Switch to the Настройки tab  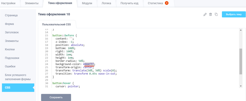click(8, 3)
